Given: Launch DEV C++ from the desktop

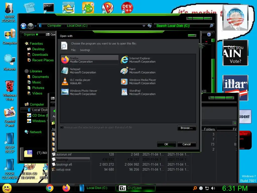Looking at the screenshot, I should coord(127,8).
